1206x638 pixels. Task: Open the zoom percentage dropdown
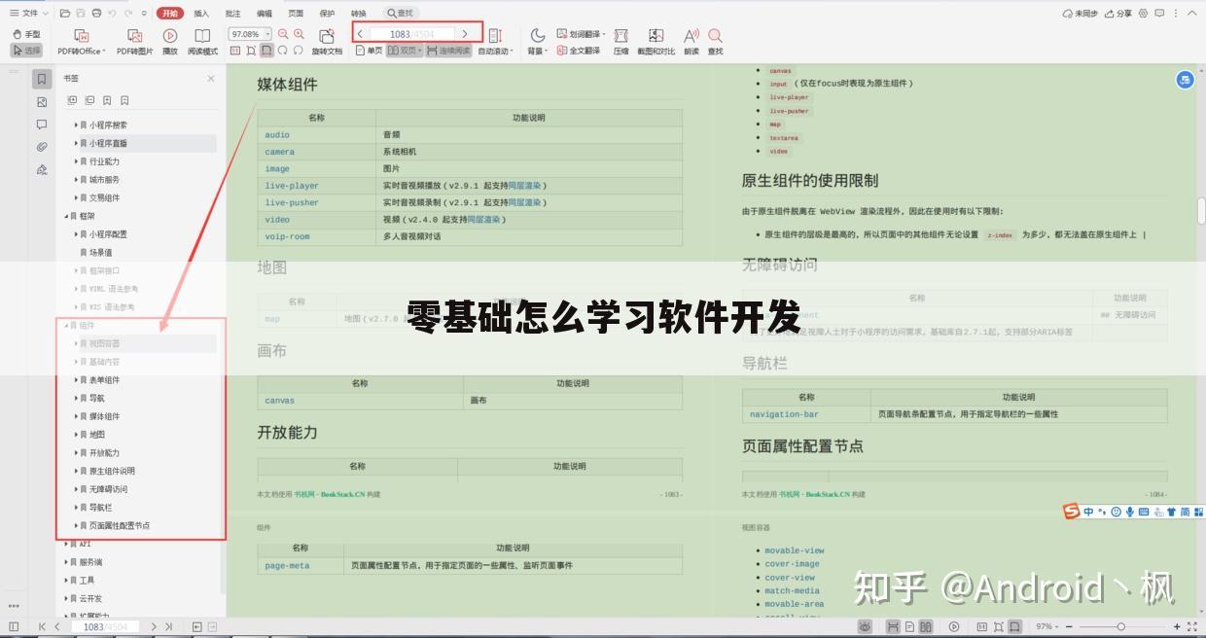[x=268, y=35]
